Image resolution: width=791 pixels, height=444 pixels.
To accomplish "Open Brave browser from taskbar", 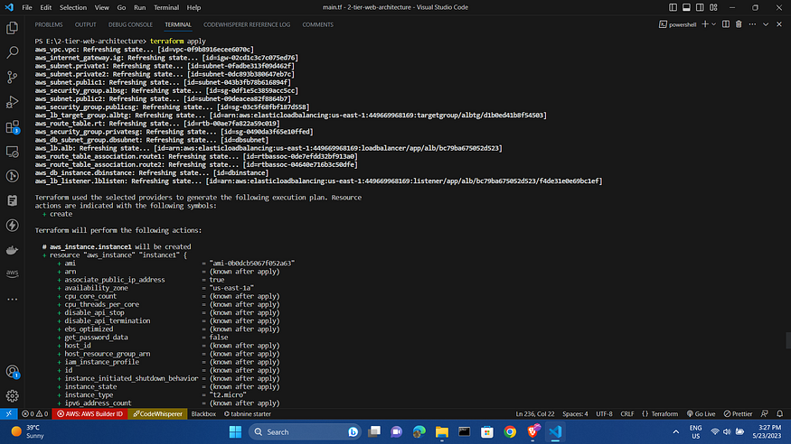I will pyautogui.click(x=532, y=431).
